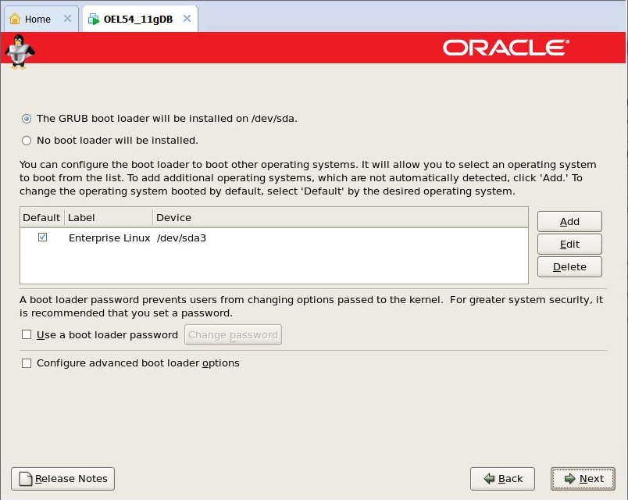Click the Home tab house icon
The height and width of the screenshot is (500, 628).
(x=15, y=19)
